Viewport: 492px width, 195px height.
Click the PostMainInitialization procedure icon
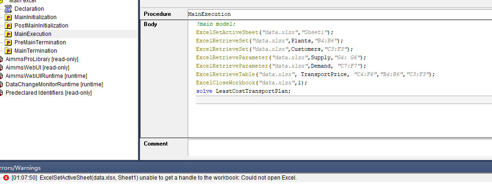[x=8, y=26]
